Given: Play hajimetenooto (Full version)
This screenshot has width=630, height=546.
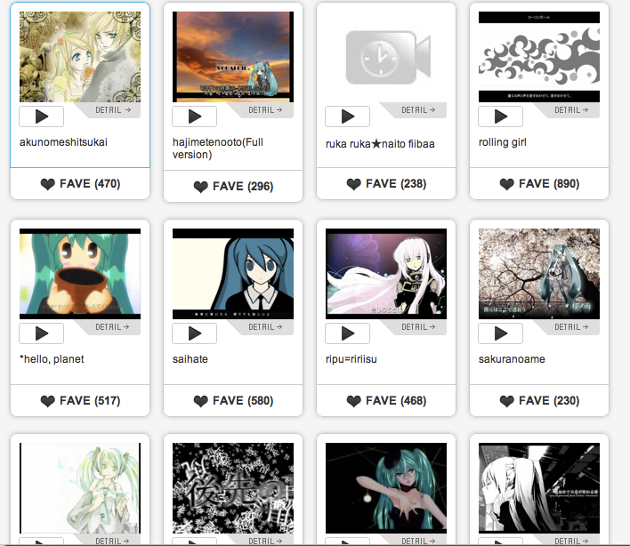Looking at the screenshot, I should 195,116.
